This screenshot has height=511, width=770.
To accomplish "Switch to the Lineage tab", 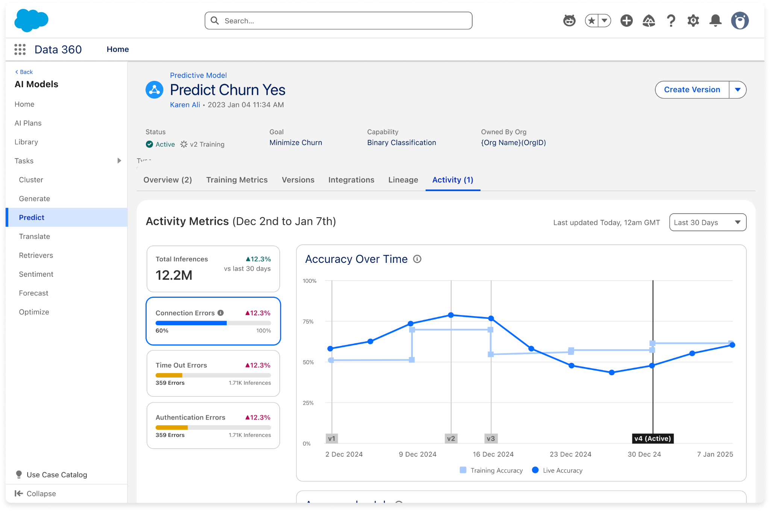I will tap(403, 180).
